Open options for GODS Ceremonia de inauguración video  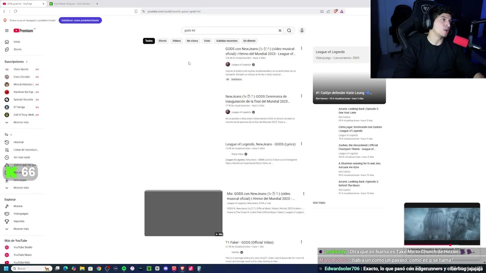(301, 96)
